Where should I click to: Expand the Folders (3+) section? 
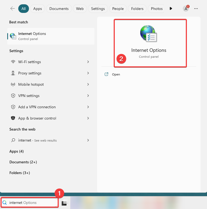[x=20, y=173]
